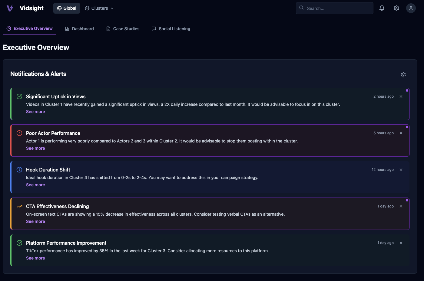This screenshot has width=424, height=281.
Task: Click the trend icon on CTA Effectiveness Declining
Action: (19, 206)
